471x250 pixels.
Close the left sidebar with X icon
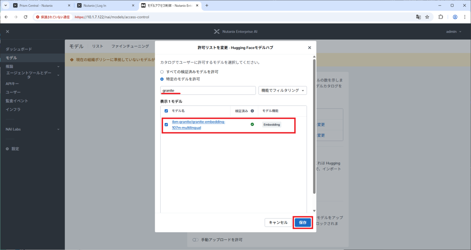click(7, 31)
